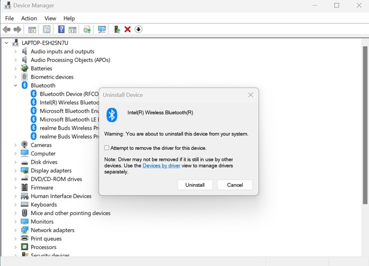Viewport: 369px width, 266px height.
Task: Click the Disable device down-arrow icon
Action: pyautogui.click(x=138, y=29)
